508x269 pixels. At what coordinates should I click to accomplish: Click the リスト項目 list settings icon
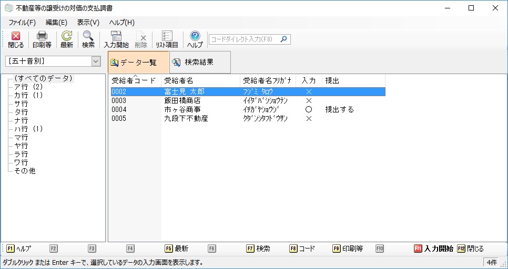(x=167, y=39)
